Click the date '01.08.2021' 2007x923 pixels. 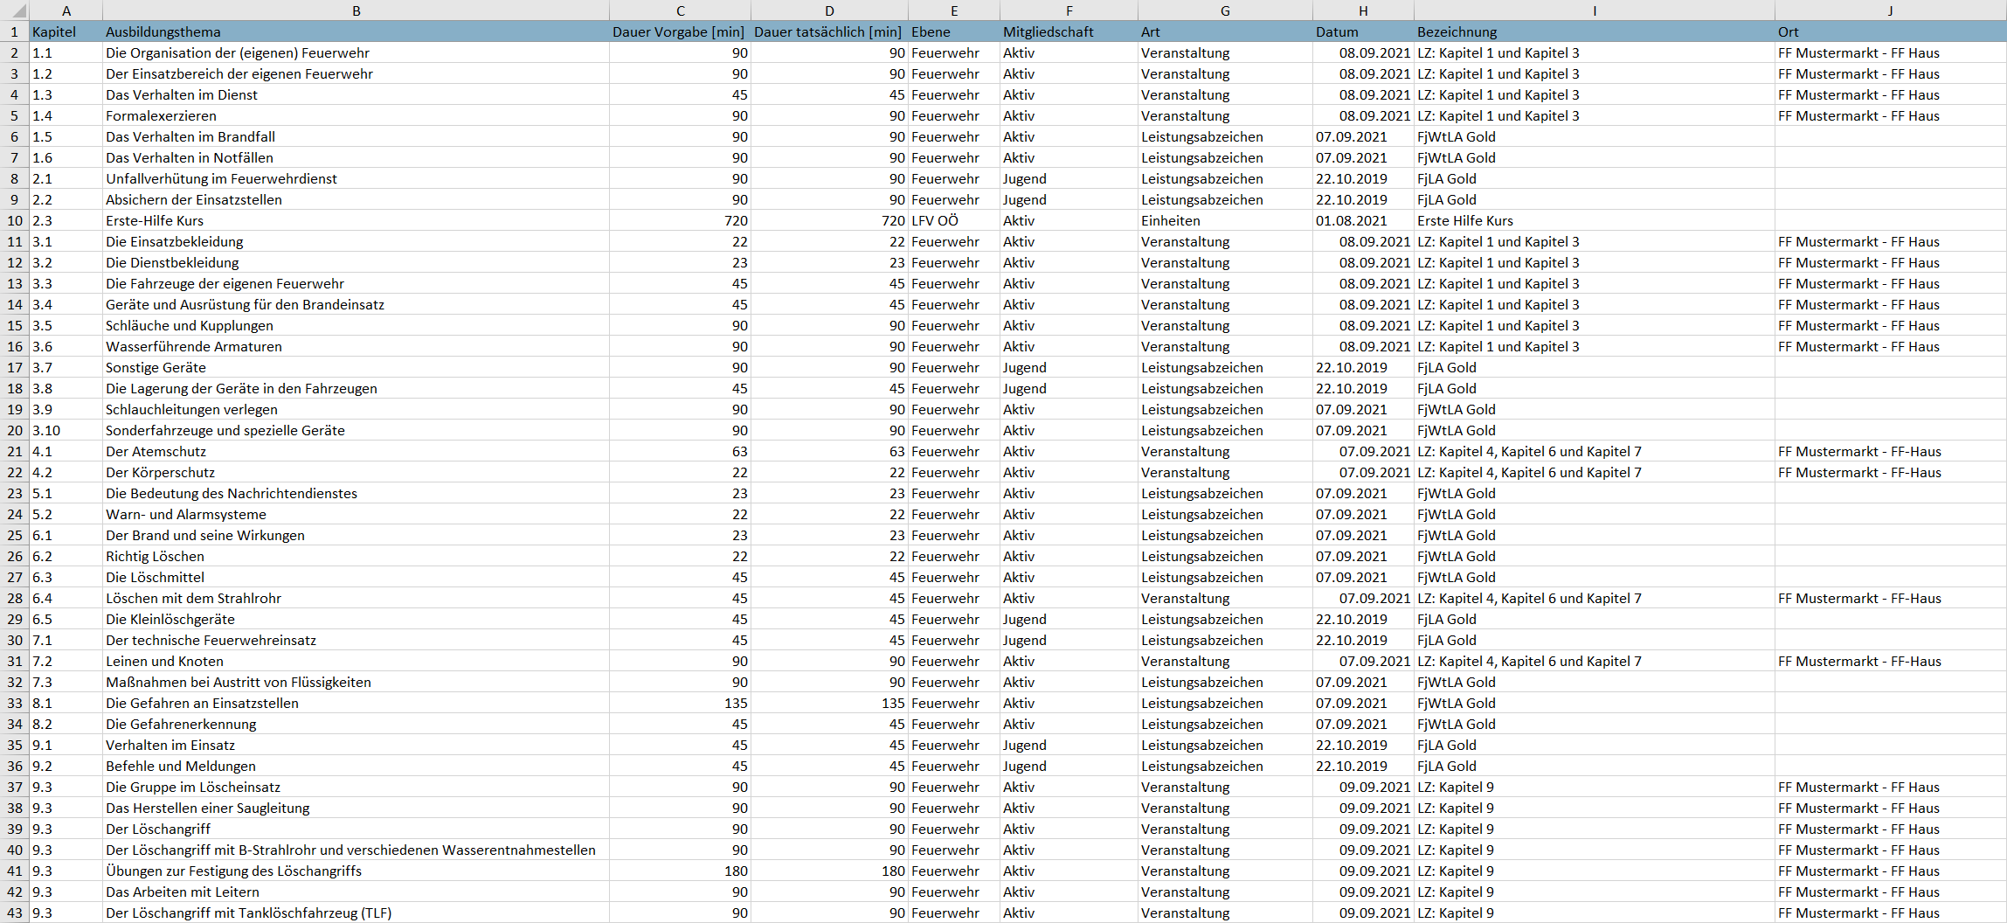pyautogui.click(x=1363, y=220)
